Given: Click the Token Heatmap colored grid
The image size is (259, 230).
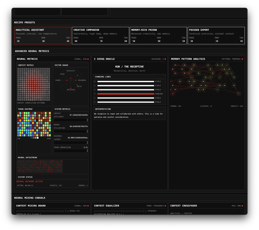Looking at the screenshot, I should point(34,124).
